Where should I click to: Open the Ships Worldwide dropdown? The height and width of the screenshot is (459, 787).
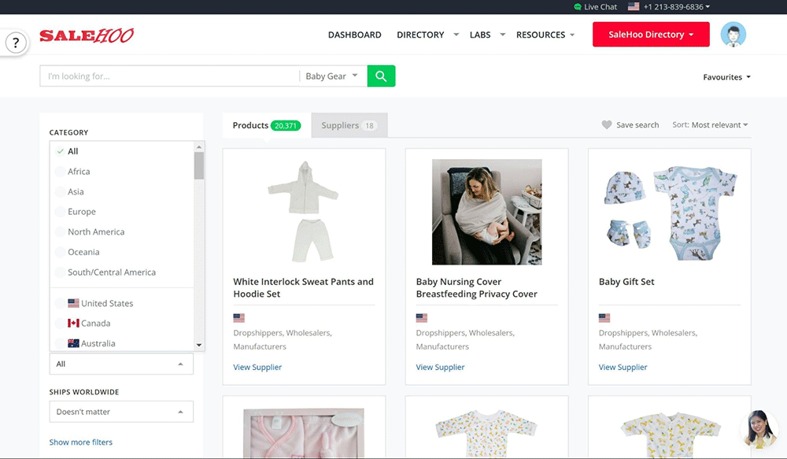coord(121,412)
